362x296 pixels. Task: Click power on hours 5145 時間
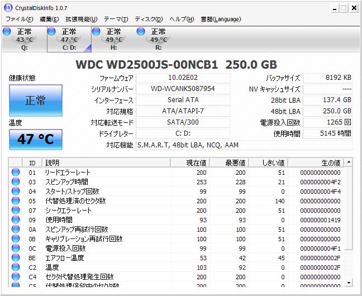click(x=328, y=133)
